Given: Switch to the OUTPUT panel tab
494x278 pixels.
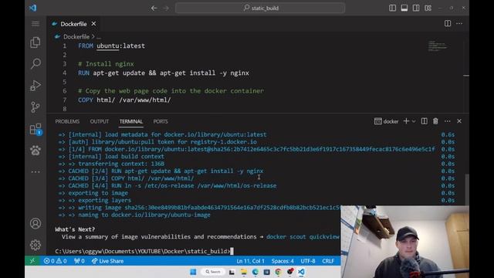Looking at the screenshot, I should (100, 121).
